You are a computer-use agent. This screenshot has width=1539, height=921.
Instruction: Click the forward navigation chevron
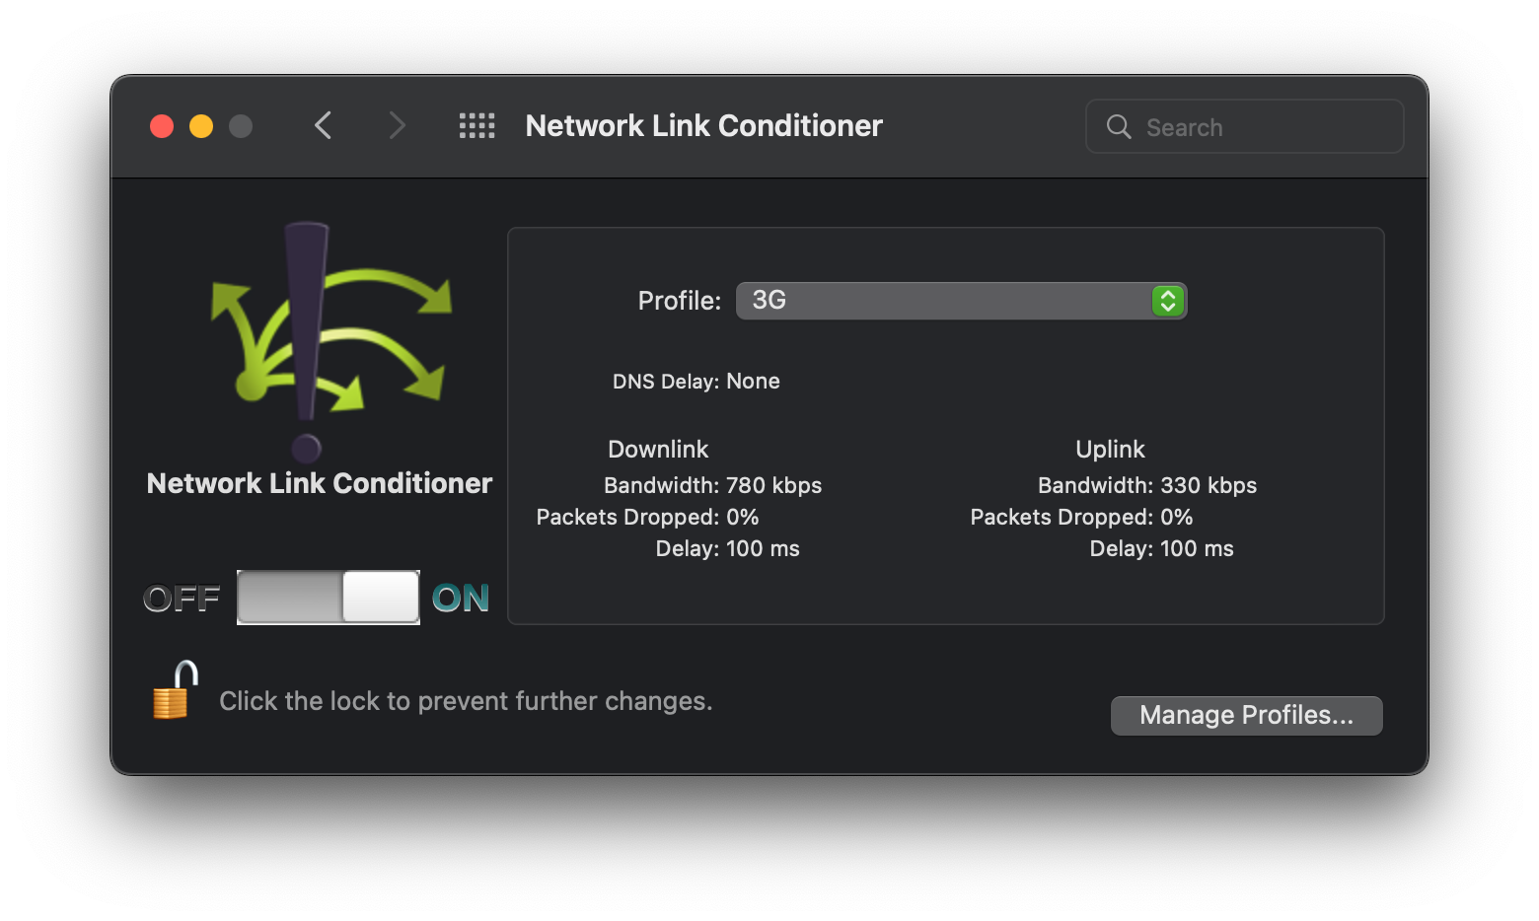tap(397, 125)
